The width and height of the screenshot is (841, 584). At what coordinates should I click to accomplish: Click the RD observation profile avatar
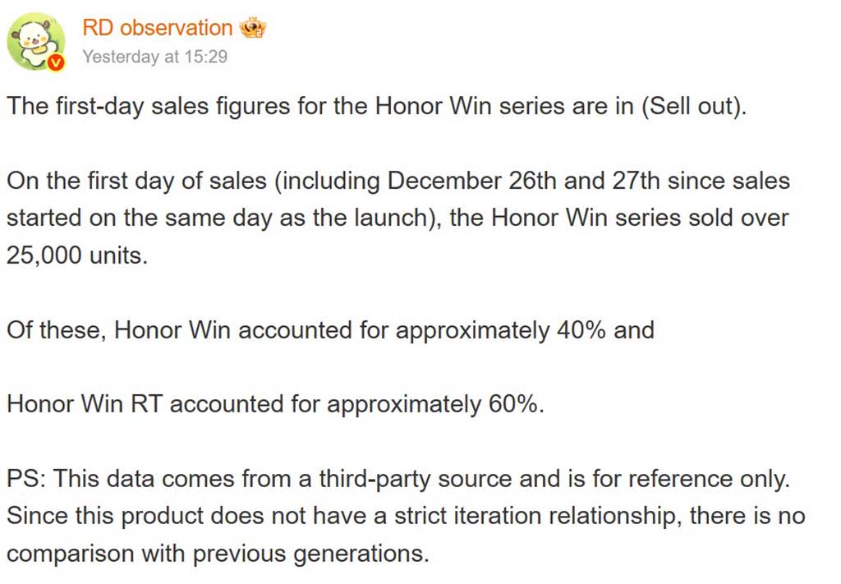click(35, 40)
